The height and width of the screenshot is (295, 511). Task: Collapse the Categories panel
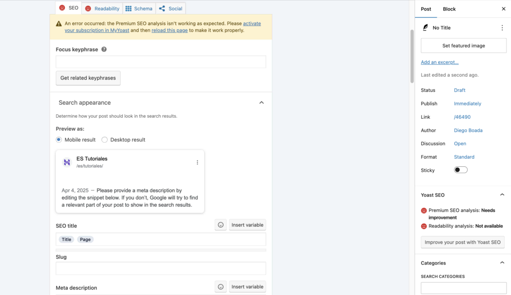(502, 263)
